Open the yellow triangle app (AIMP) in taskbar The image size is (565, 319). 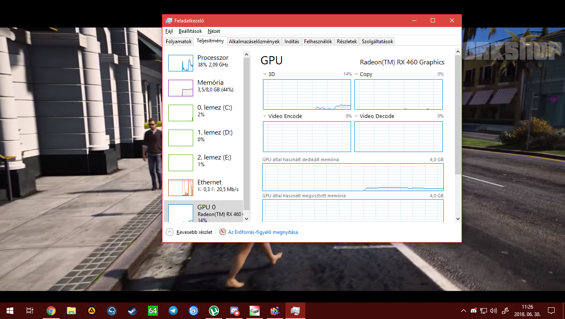click(x=92, y=311)
